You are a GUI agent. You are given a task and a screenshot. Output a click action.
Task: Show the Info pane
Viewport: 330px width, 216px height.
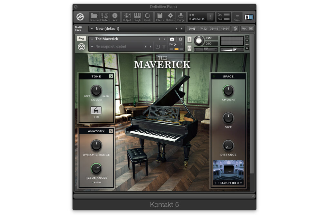pos(115,17)
